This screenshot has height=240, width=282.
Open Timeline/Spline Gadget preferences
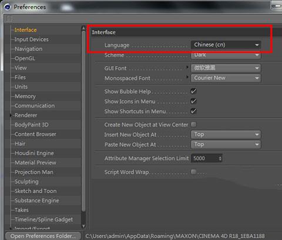(x=43, y=220)
